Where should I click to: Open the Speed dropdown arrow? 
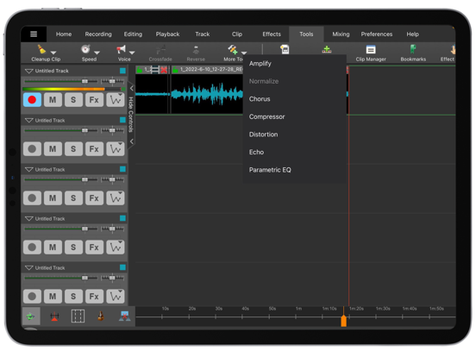(97, 53)
